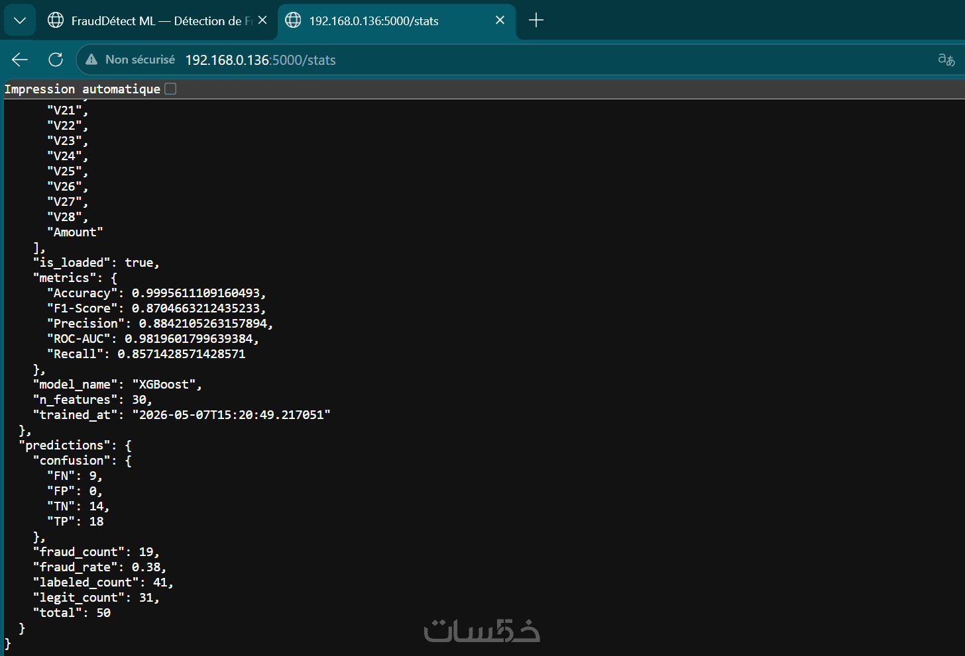The image size is (965, 656).
Task: Click the "predictions" key
Action: pyautogui.click(x=64, y=445)
